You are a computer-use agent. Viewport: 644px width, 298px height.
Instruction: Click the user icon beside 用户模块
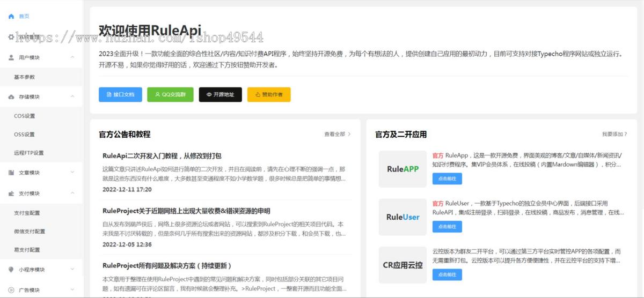[11, 57]
